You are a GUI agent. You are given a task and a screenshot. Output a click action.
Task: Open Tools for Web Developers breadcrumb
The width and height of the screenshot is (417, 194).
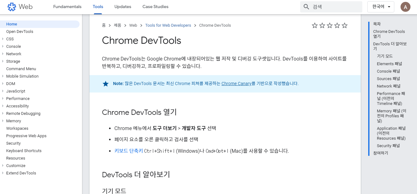coord(168,25)
